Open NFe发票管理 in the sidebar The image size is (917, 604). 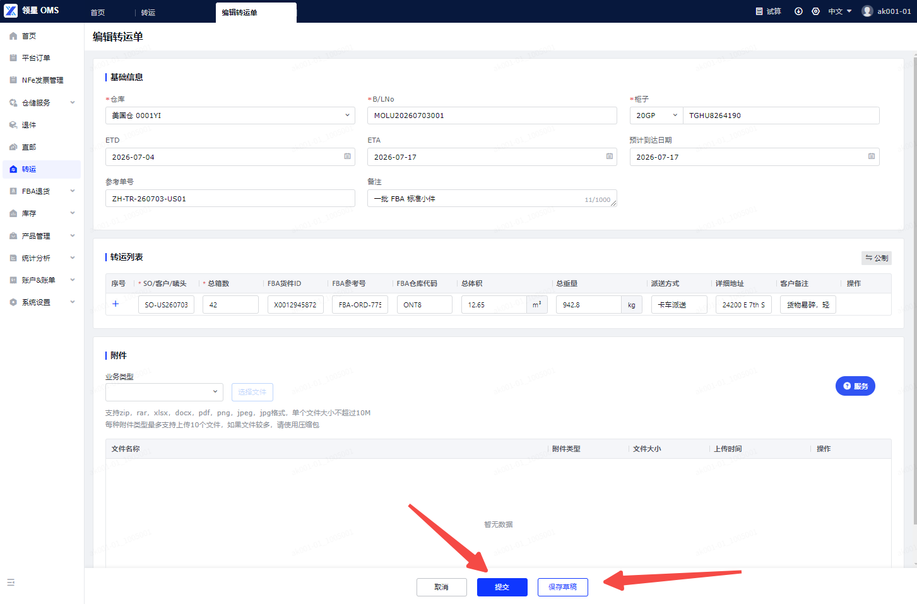42,80
